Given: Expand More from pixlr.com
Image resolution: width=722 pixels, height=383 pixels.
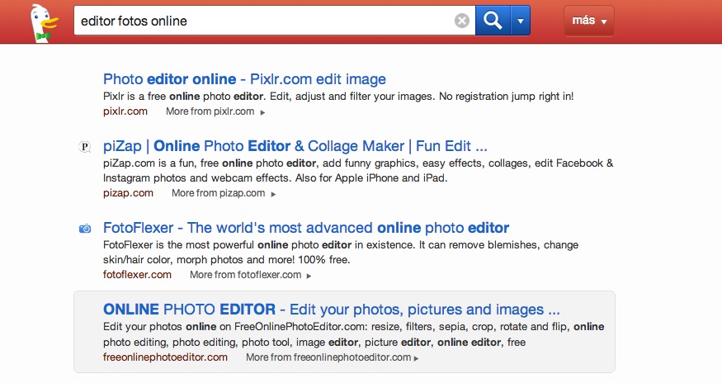Looking at the screenshot, I should tap(215, 111).
